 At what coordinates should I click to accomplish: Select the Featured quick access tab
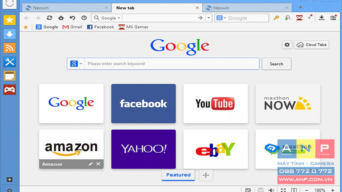coord(178,175)
